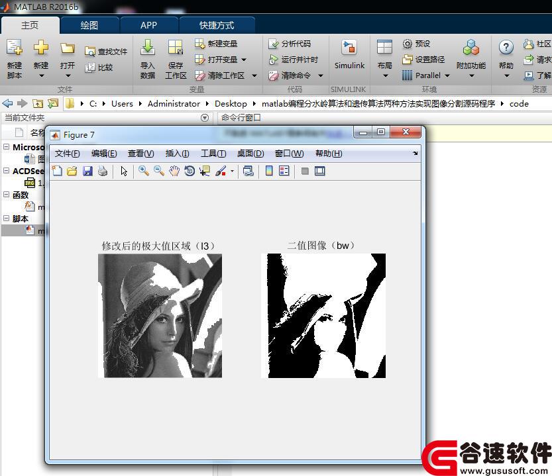The image size is (552, 476).
Task: Collapse the Microsoft file group
Action: coord(7,147)
